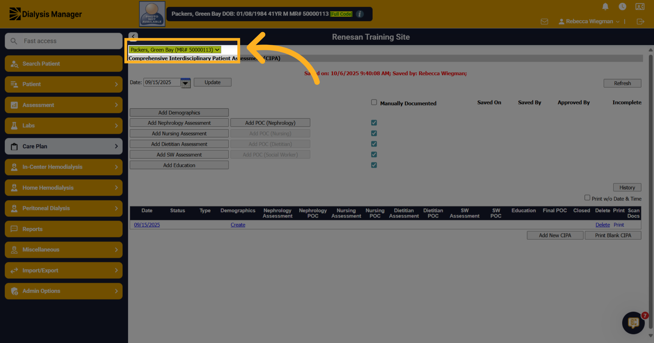Expand In-Center Hemodialysis menu

tap(63, 167)
